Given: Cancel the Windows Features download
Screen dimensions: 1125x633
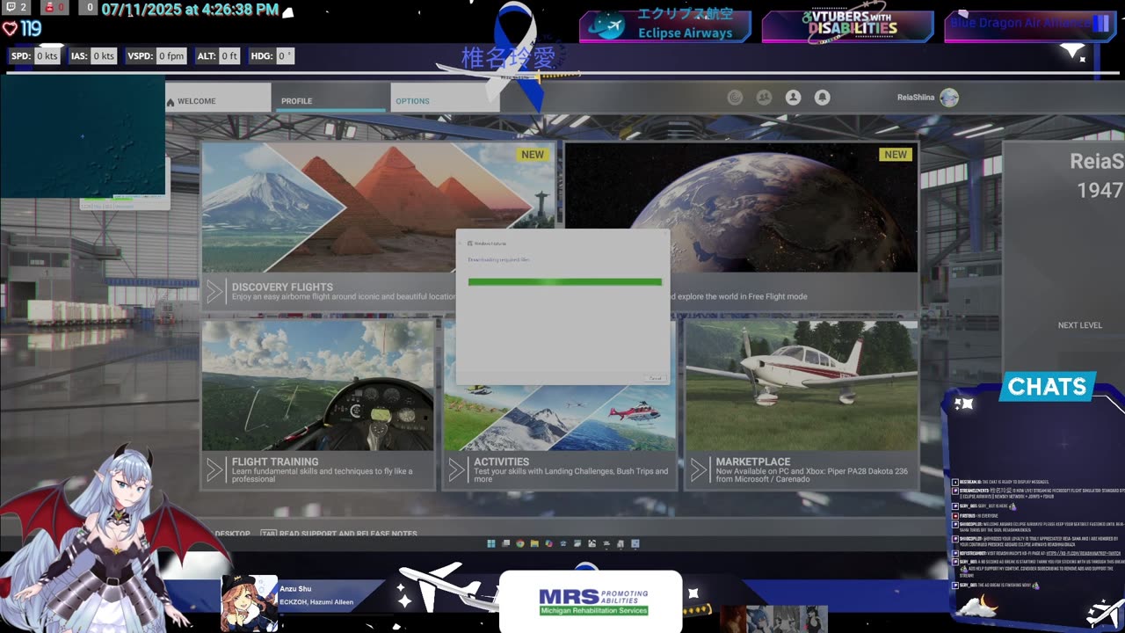Looking at the screenshot, I should [x=655, y=378].
